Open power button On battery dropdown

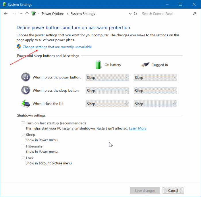tap(107, 77)
